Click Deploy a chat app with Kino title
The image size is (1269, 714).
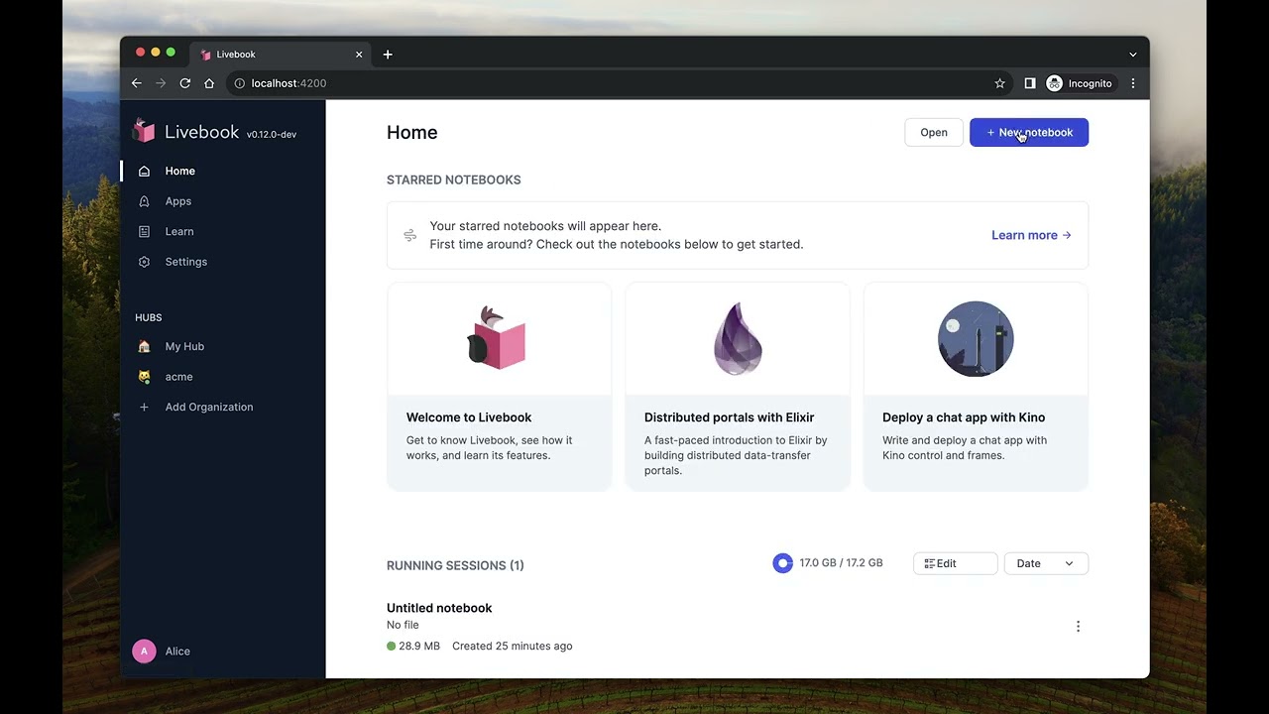[x=964, y=417]
